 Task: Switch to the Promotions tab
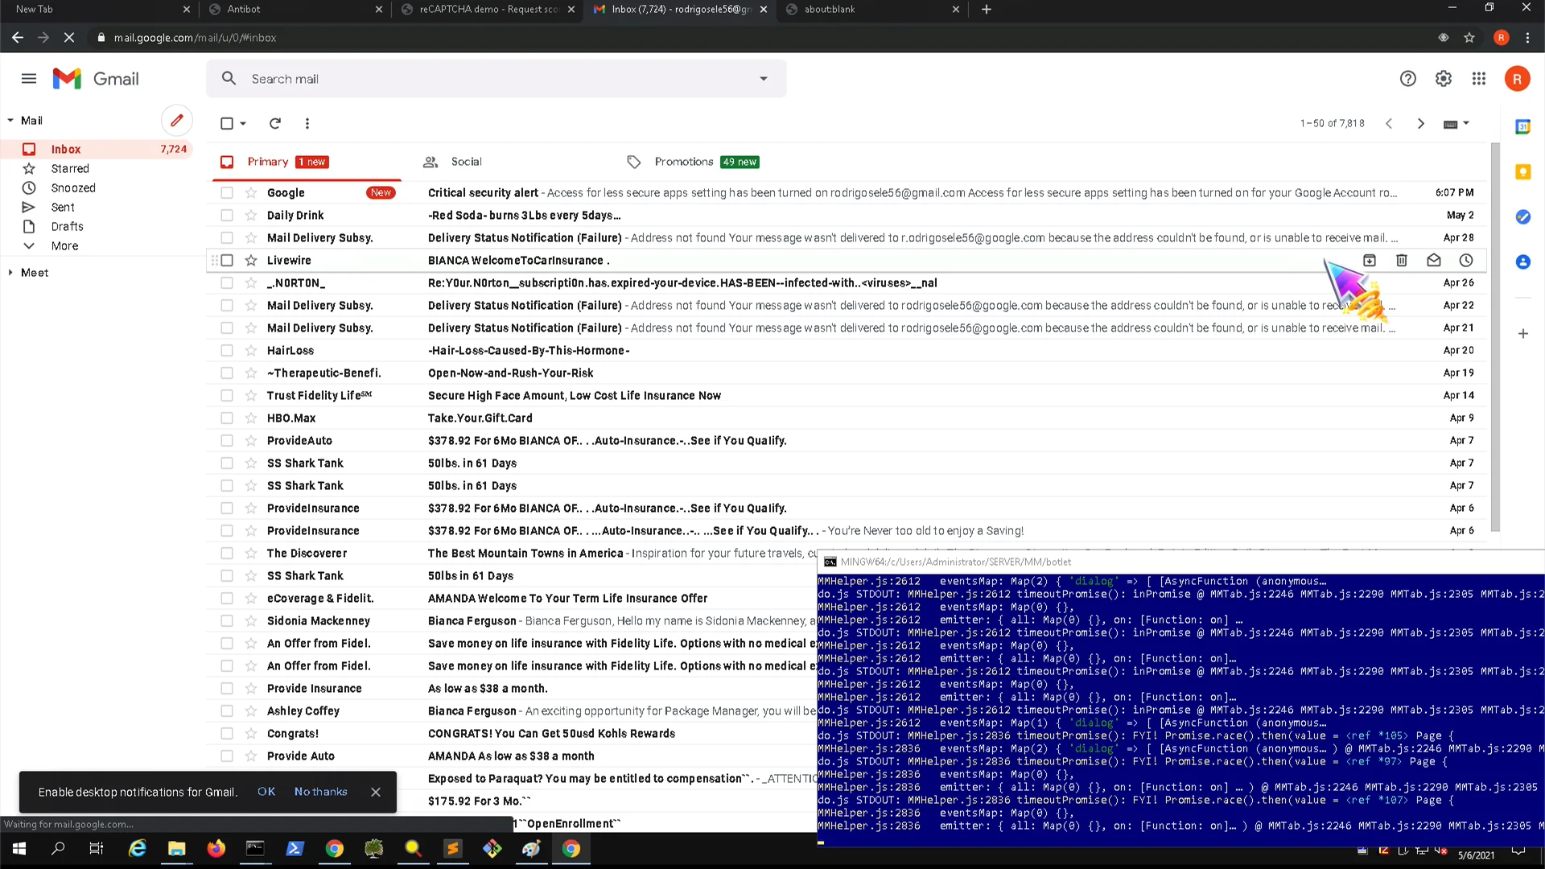coord(683,162)
